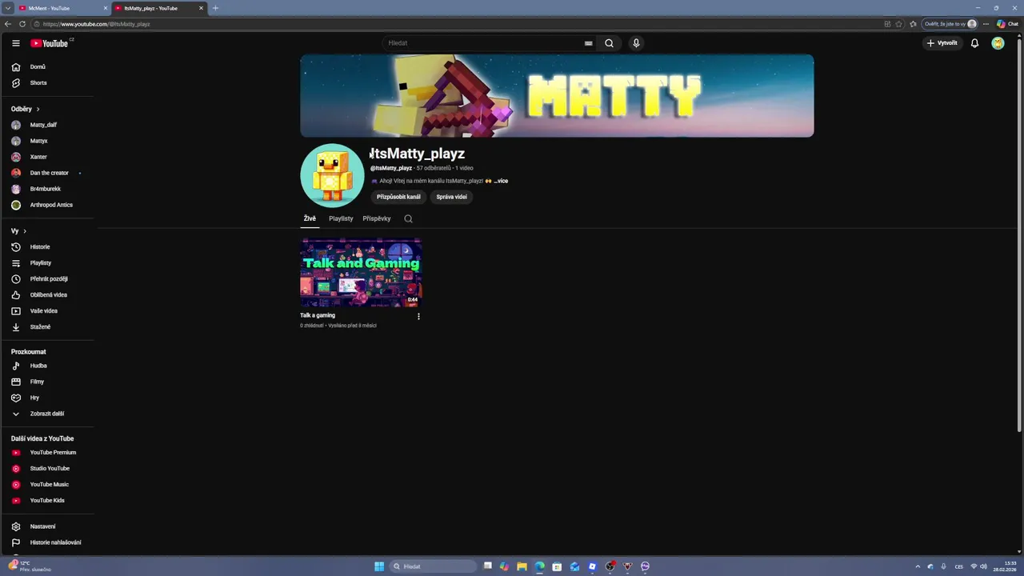Image resolution: width=1024 pixels, height=576 pixels.
Task: Expand Zobrazit další in Prozkoumat
Action: [x=48, y=414]
